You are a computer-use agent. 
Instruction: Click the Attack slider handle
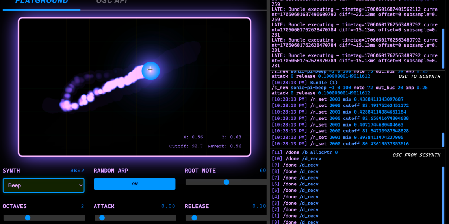coord(102,218)
